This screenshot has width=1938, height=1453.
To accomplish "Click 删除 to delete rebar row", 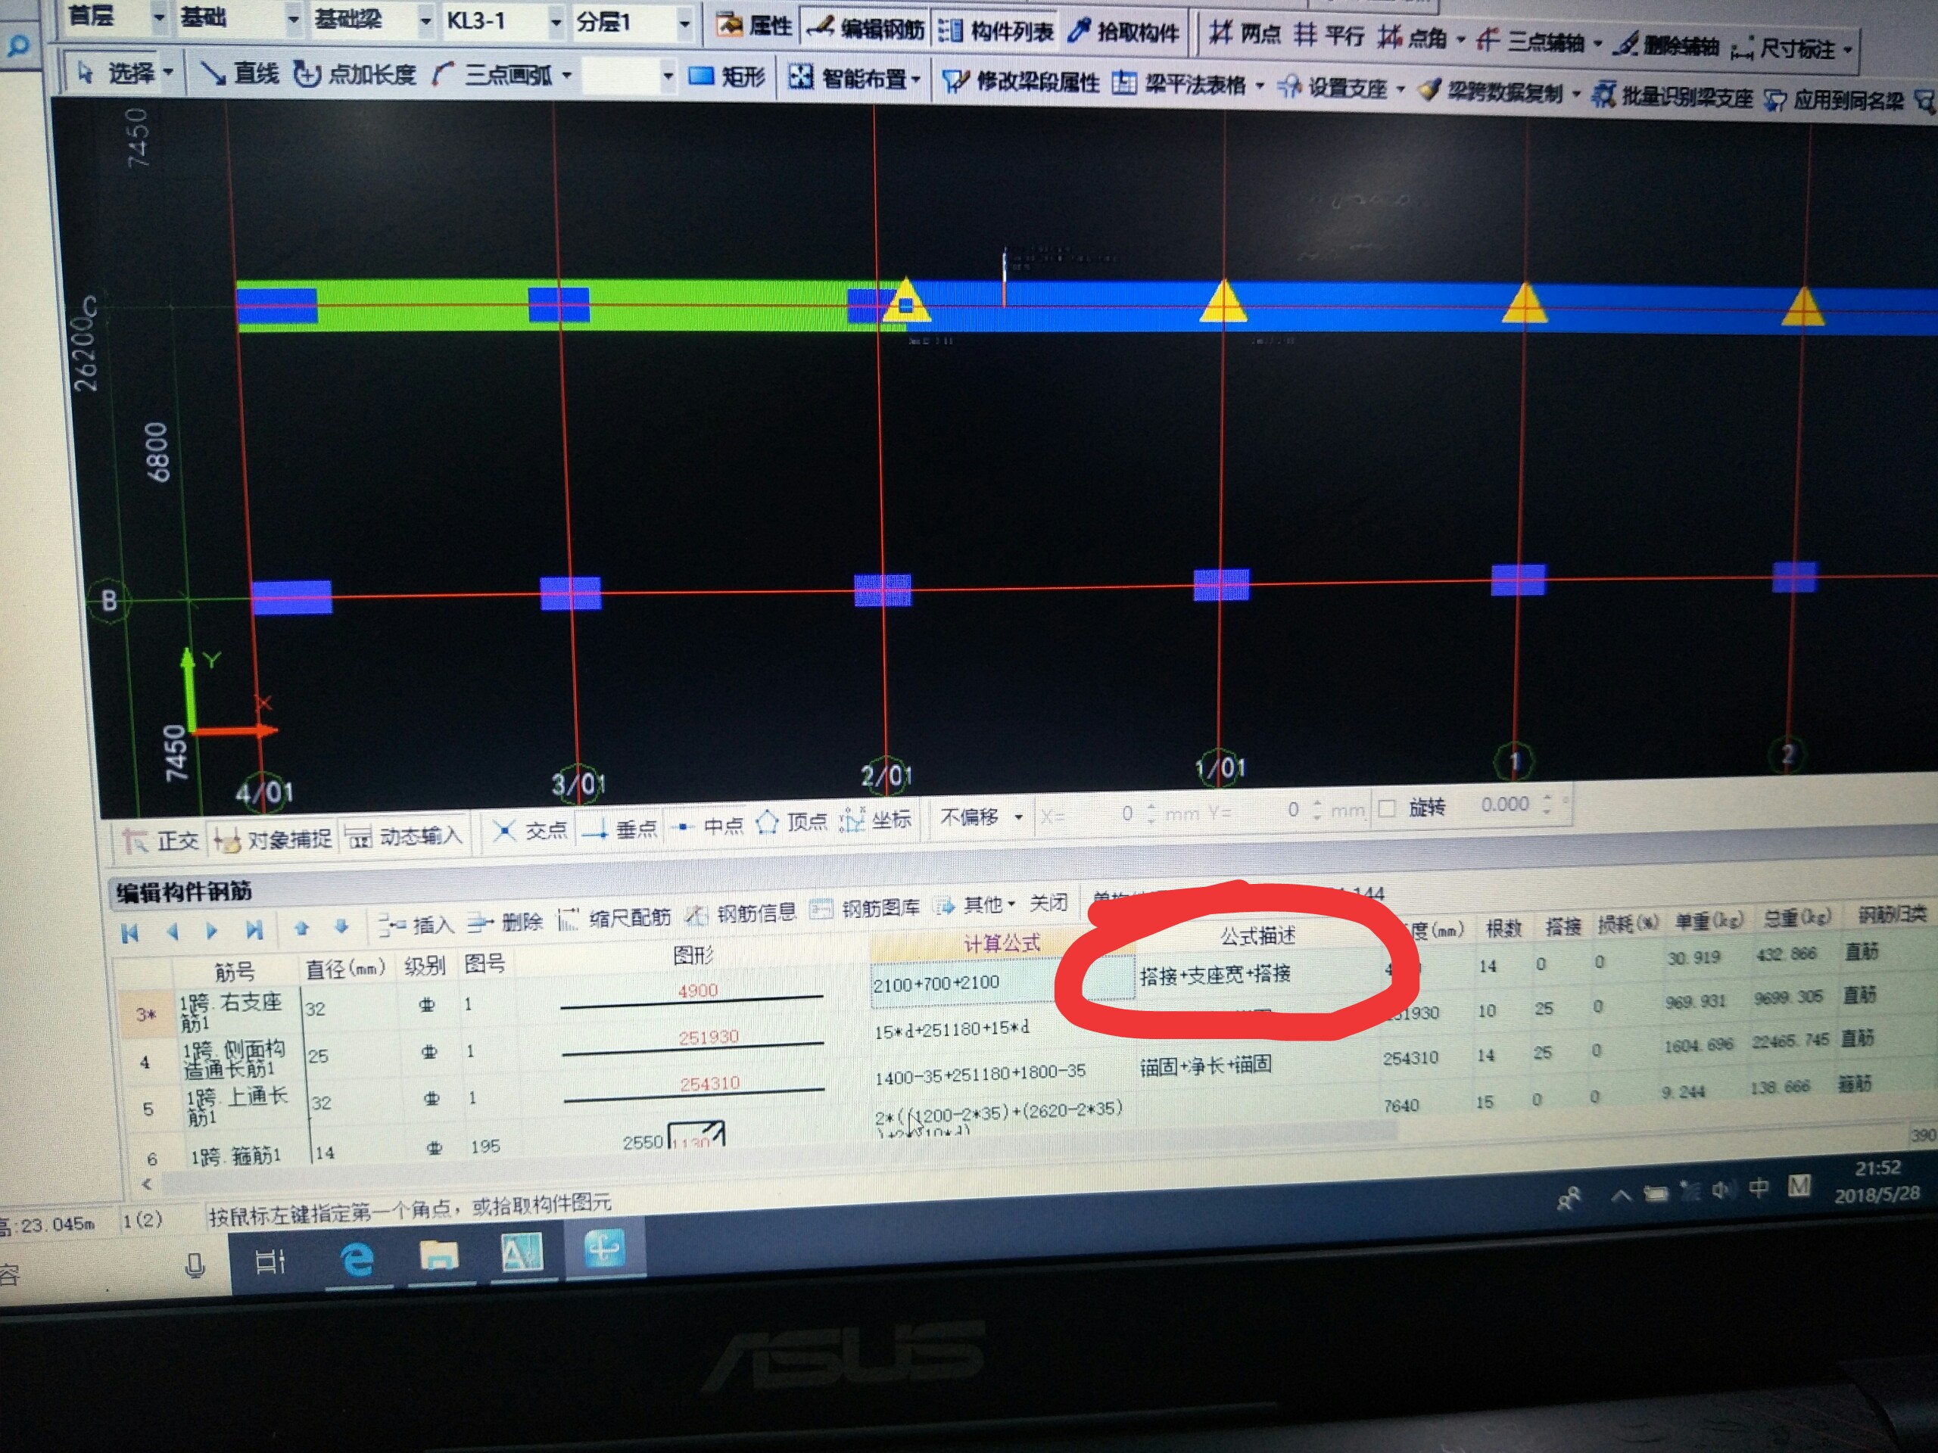I will point(506,922).
